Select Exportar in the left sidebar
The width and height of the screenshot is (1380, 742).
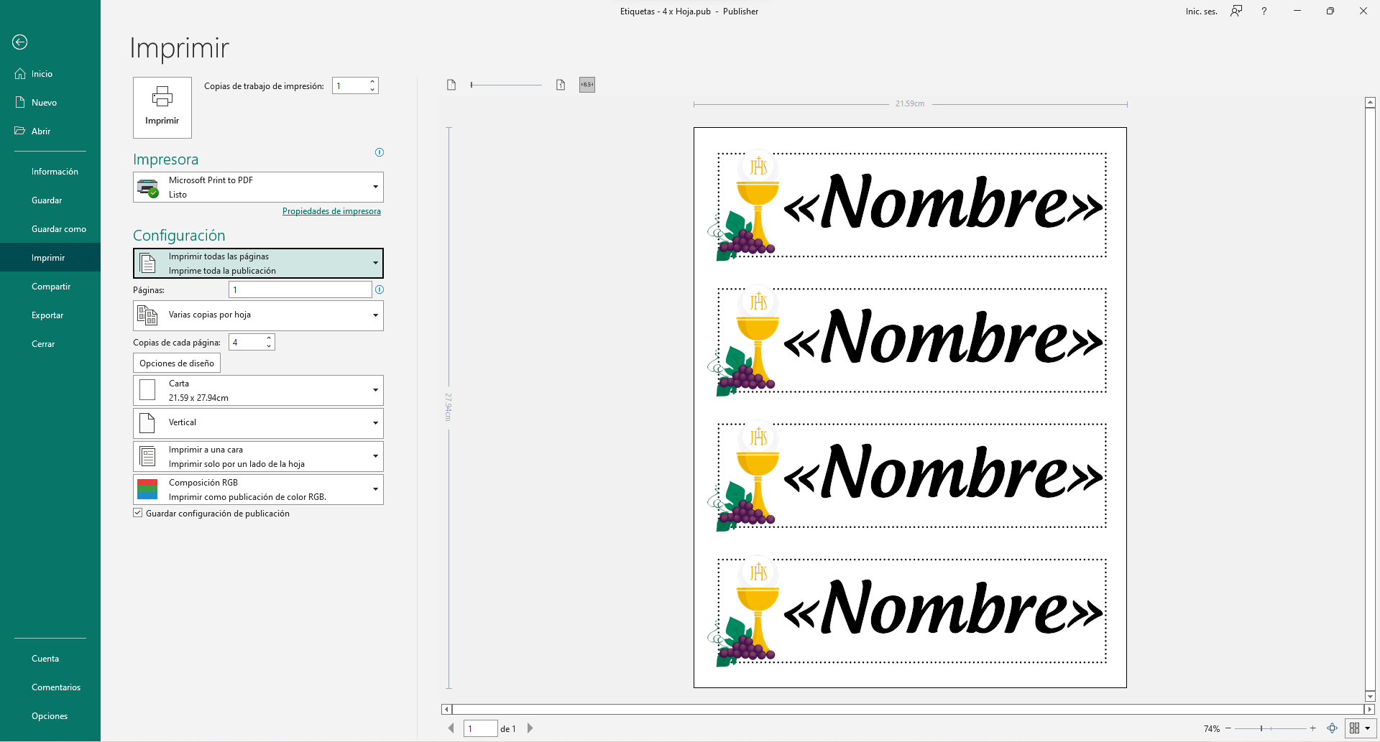tap(47, 315)
